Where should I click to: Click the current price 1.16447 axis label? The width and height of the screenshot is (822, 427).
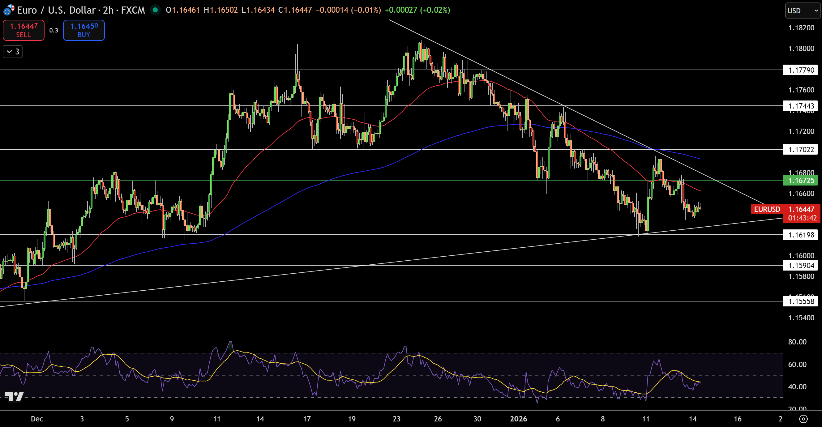pos(802,209)
